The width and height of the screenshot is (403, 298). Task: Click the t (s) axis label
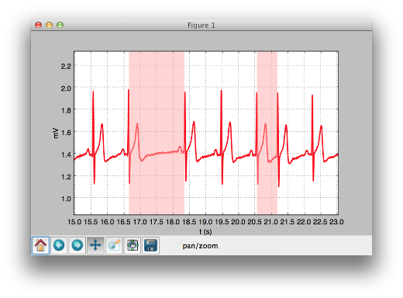pos(205,231)
